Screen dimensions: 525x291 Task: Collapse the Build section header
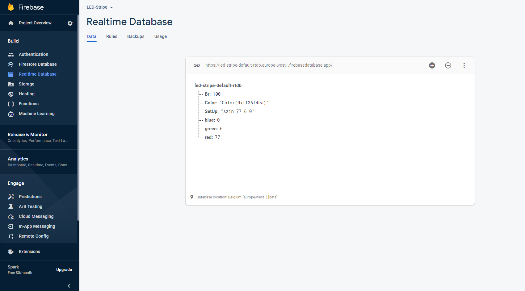(13, 41)
